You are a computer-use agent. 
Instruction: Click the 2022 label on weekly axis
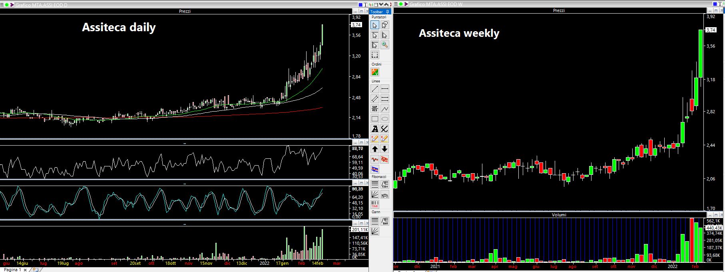(x=673, y=266)
